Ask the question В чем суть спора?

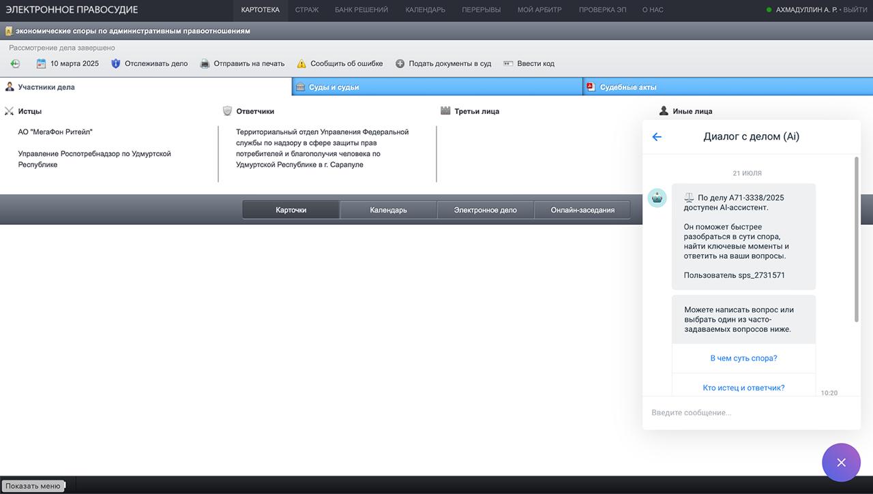pyautogui.click(x=743, y=358)
